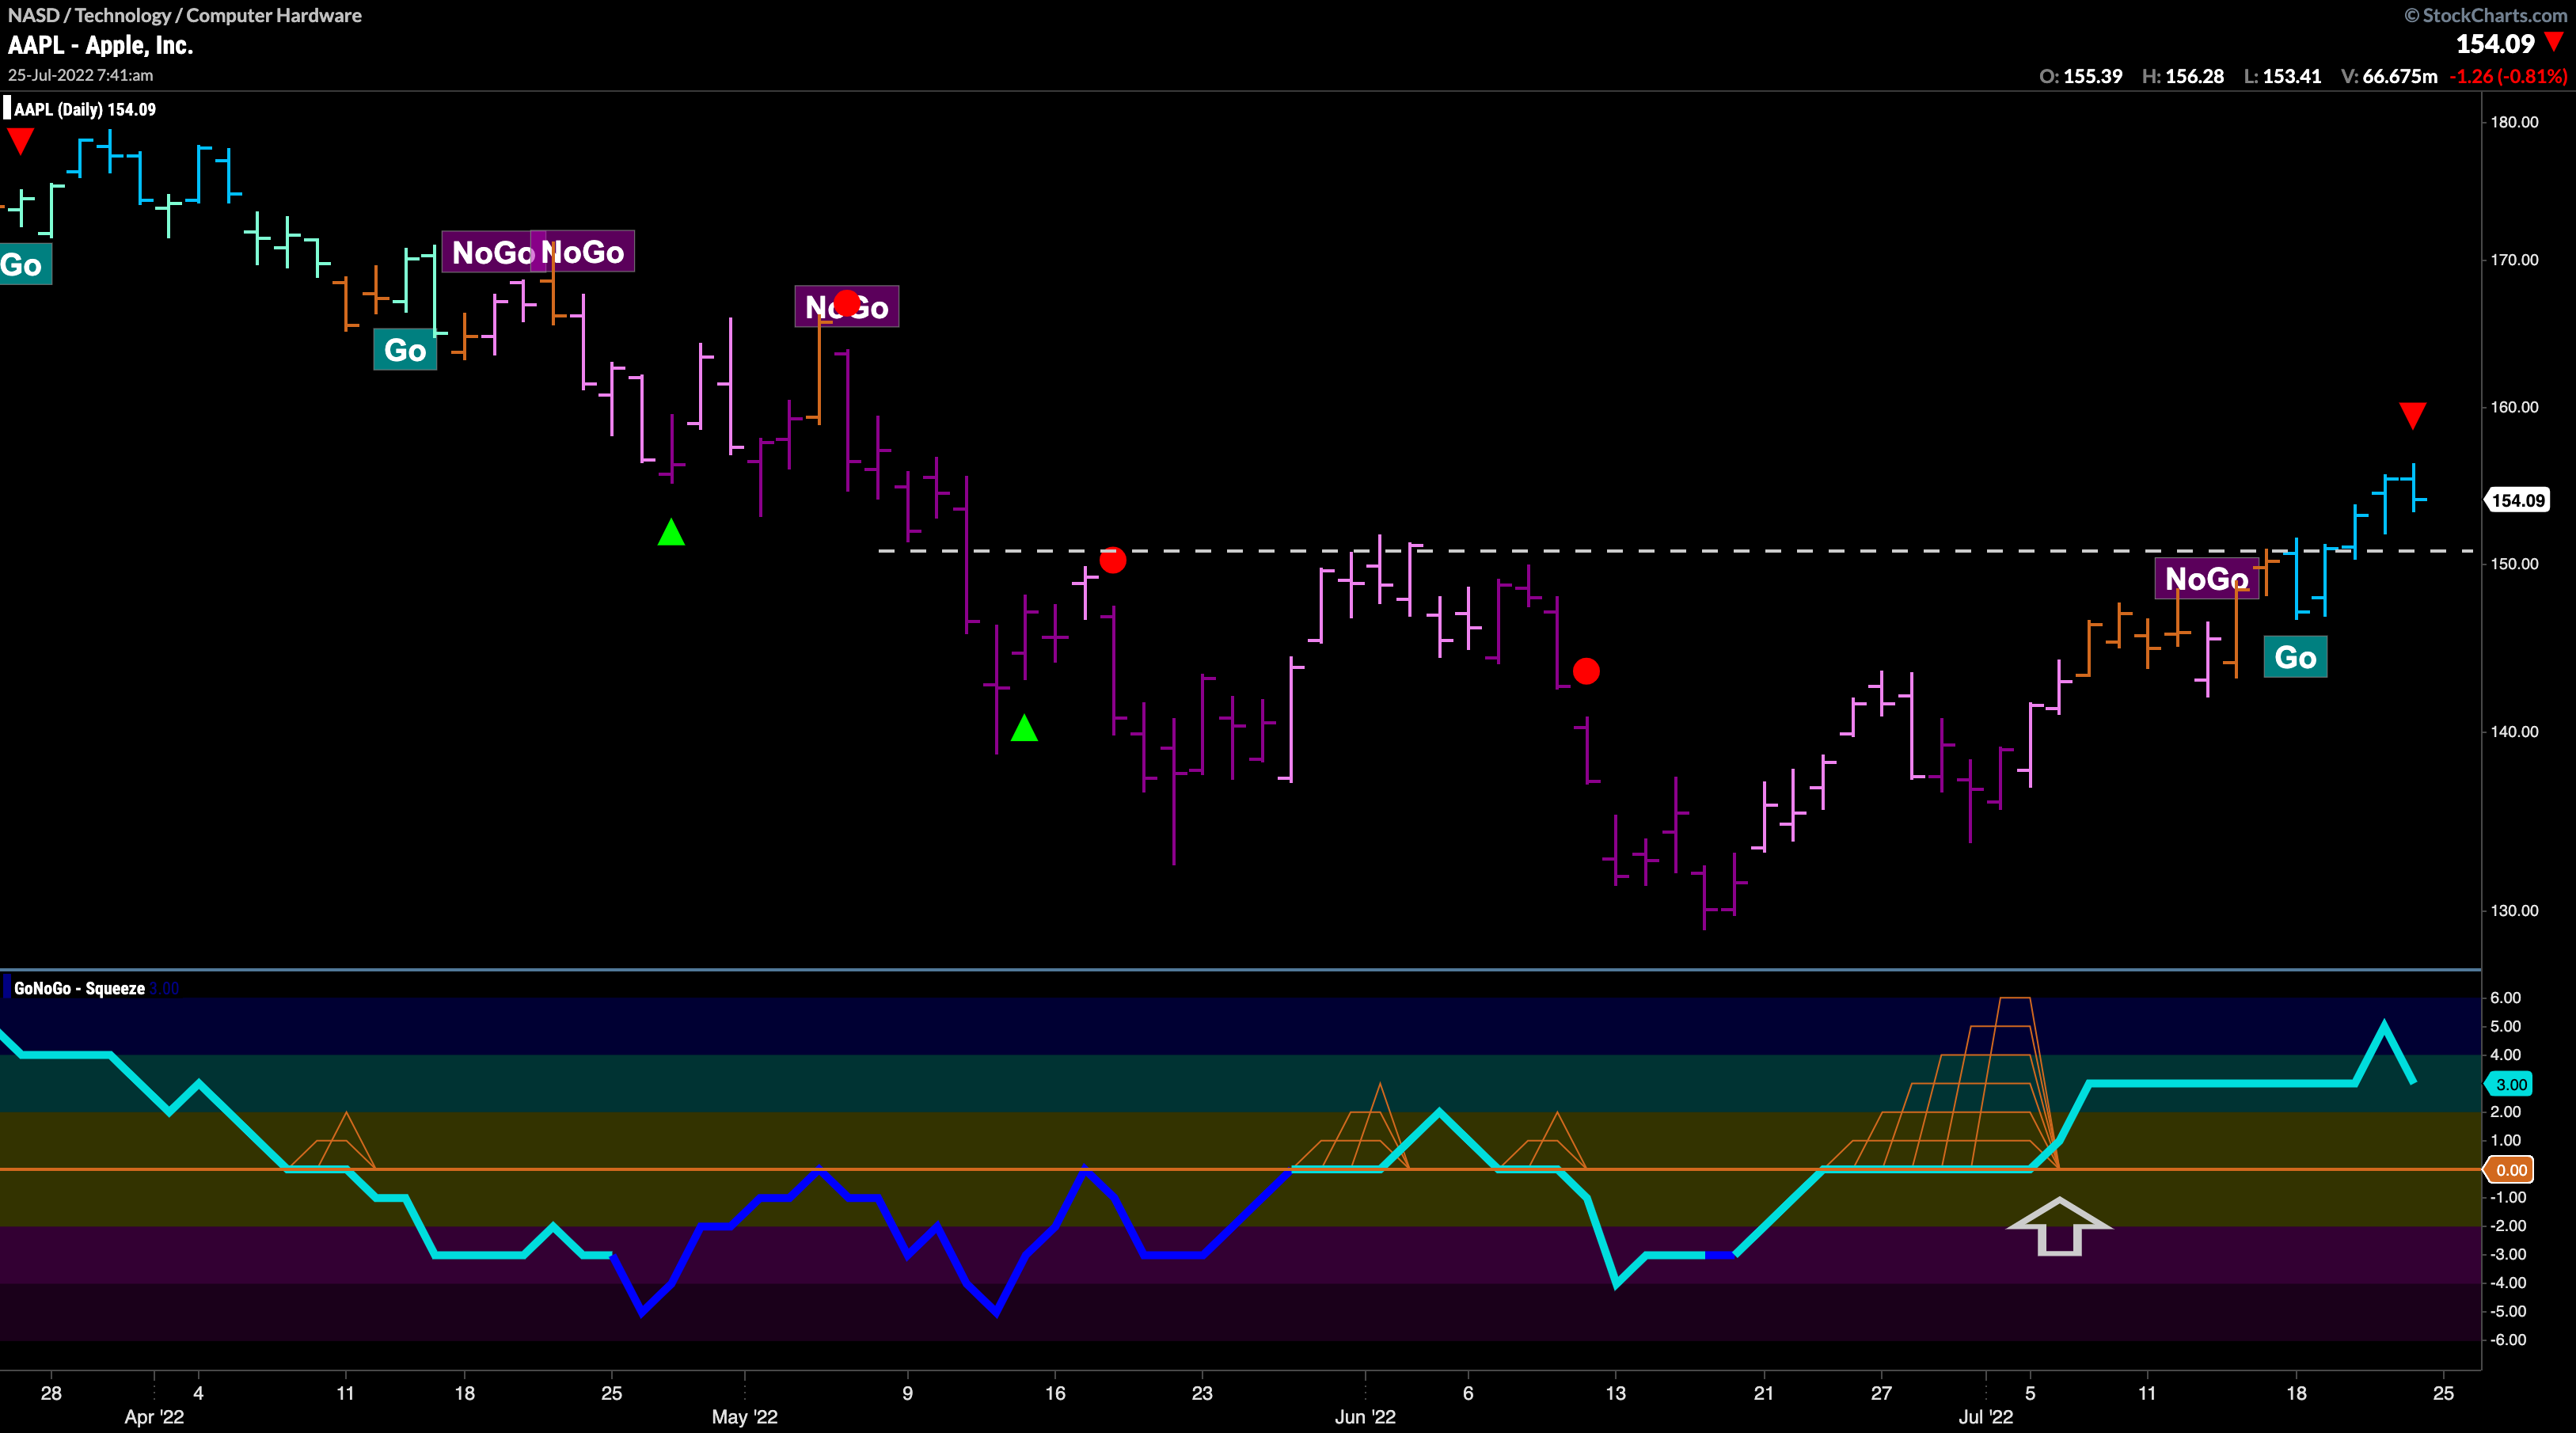Viewport: 2576px width, 1433px height.
Task: Select the green triangle marker below the late-April low
Action: (671, 532)
